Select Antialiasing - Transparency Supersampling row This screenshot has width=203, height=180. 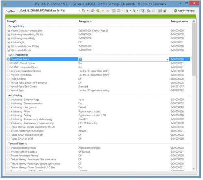[99, 123]
